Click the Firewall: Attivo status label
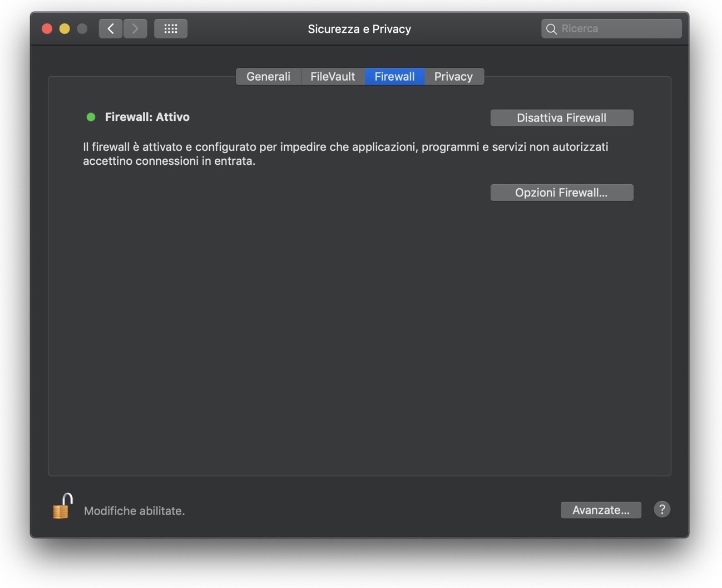Viewport: 722px width, 588px height. pos(147,117)
